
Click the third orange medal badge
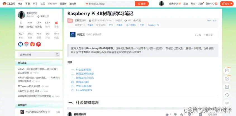[x=32, y=44]
